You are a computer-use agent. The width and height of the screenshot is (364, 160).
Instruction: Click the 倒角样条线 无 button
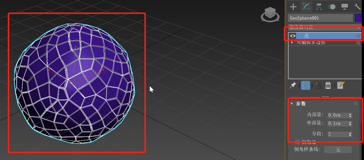coord(338,150)
